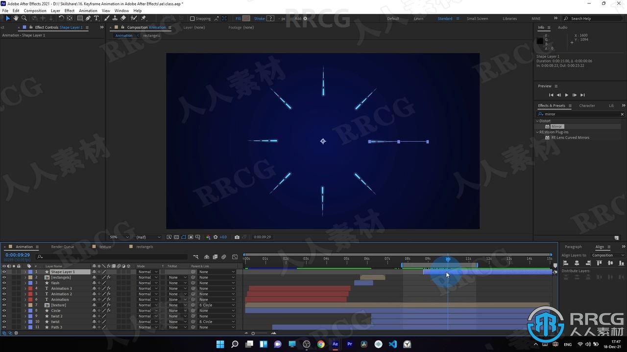The image size is (627, 352).
Task: Switch to the Small Screen workspace
Action: coord(477,19)
